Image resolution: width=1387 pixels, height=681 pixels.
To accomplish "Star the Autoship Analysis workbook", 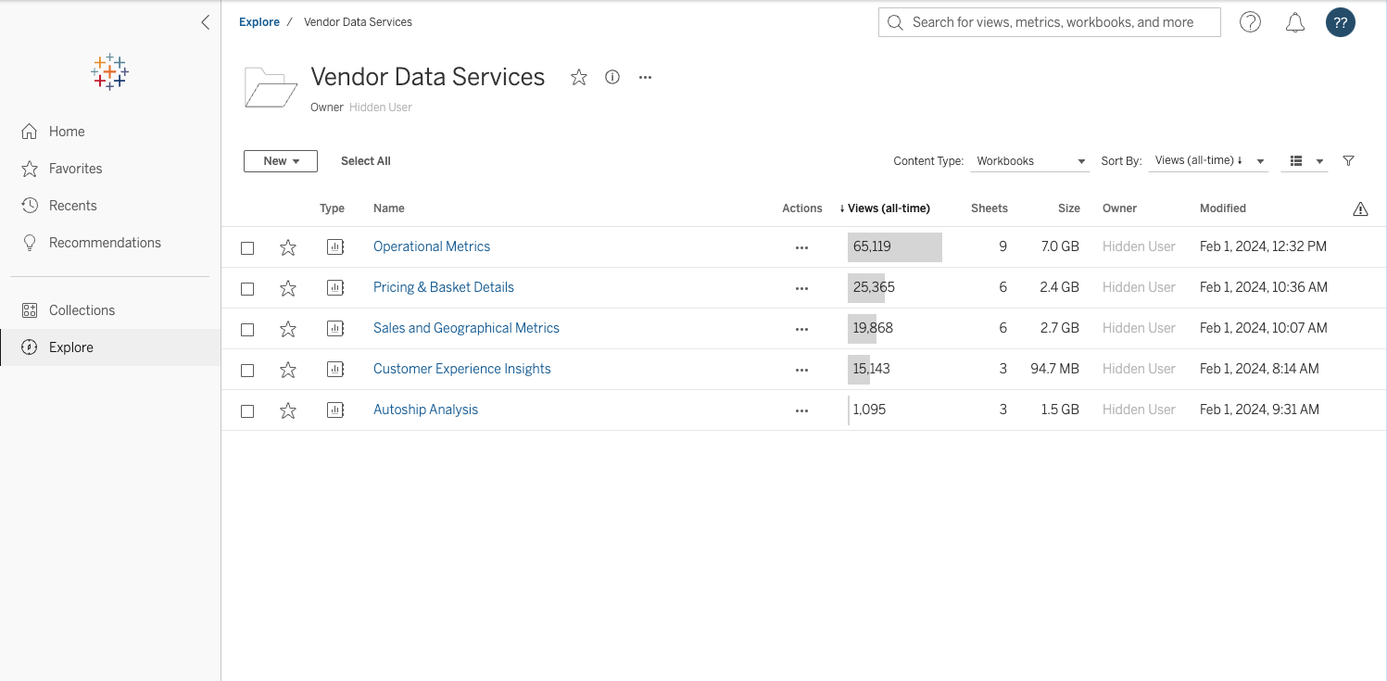I will (x=288, y=410).
